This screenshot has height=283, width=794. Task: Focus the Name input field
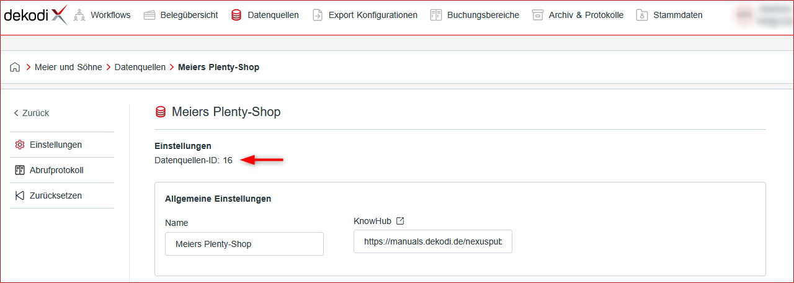(244, 244)
